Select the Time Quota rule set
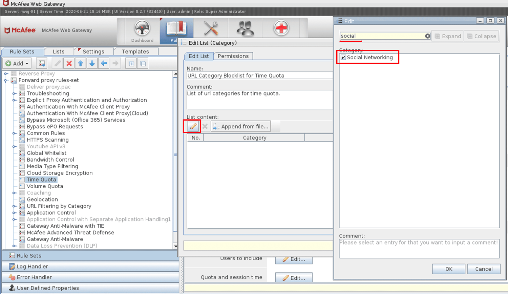This screenshot has width=508, height=294. 42,180
